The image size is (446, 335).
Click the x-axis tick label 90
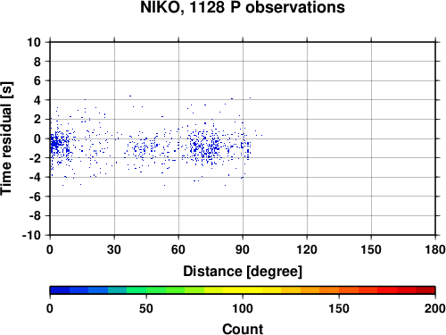243,249
